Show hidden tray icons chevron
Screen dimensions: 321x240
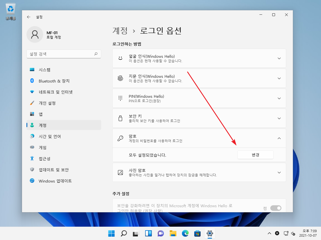[269, 233]
